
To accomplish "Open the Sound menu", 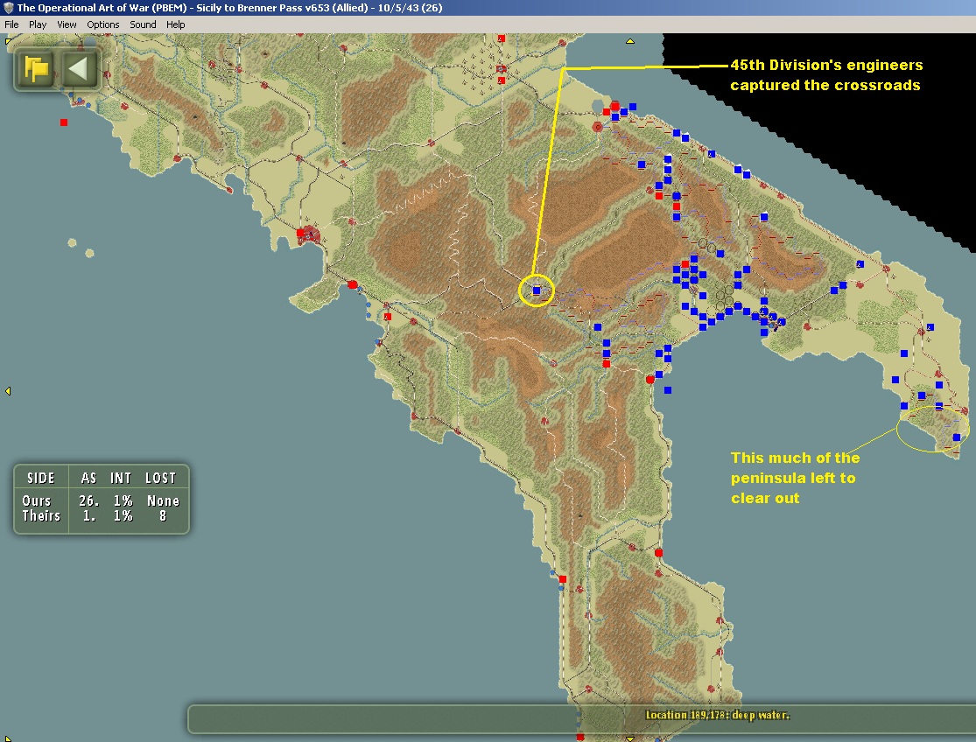I will pos(143,24).
